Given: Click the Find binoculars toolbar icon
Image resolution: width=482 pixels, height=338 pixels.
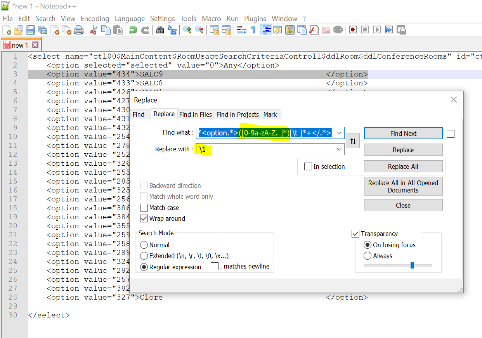Looking at the screenshot, I should 160,30.
